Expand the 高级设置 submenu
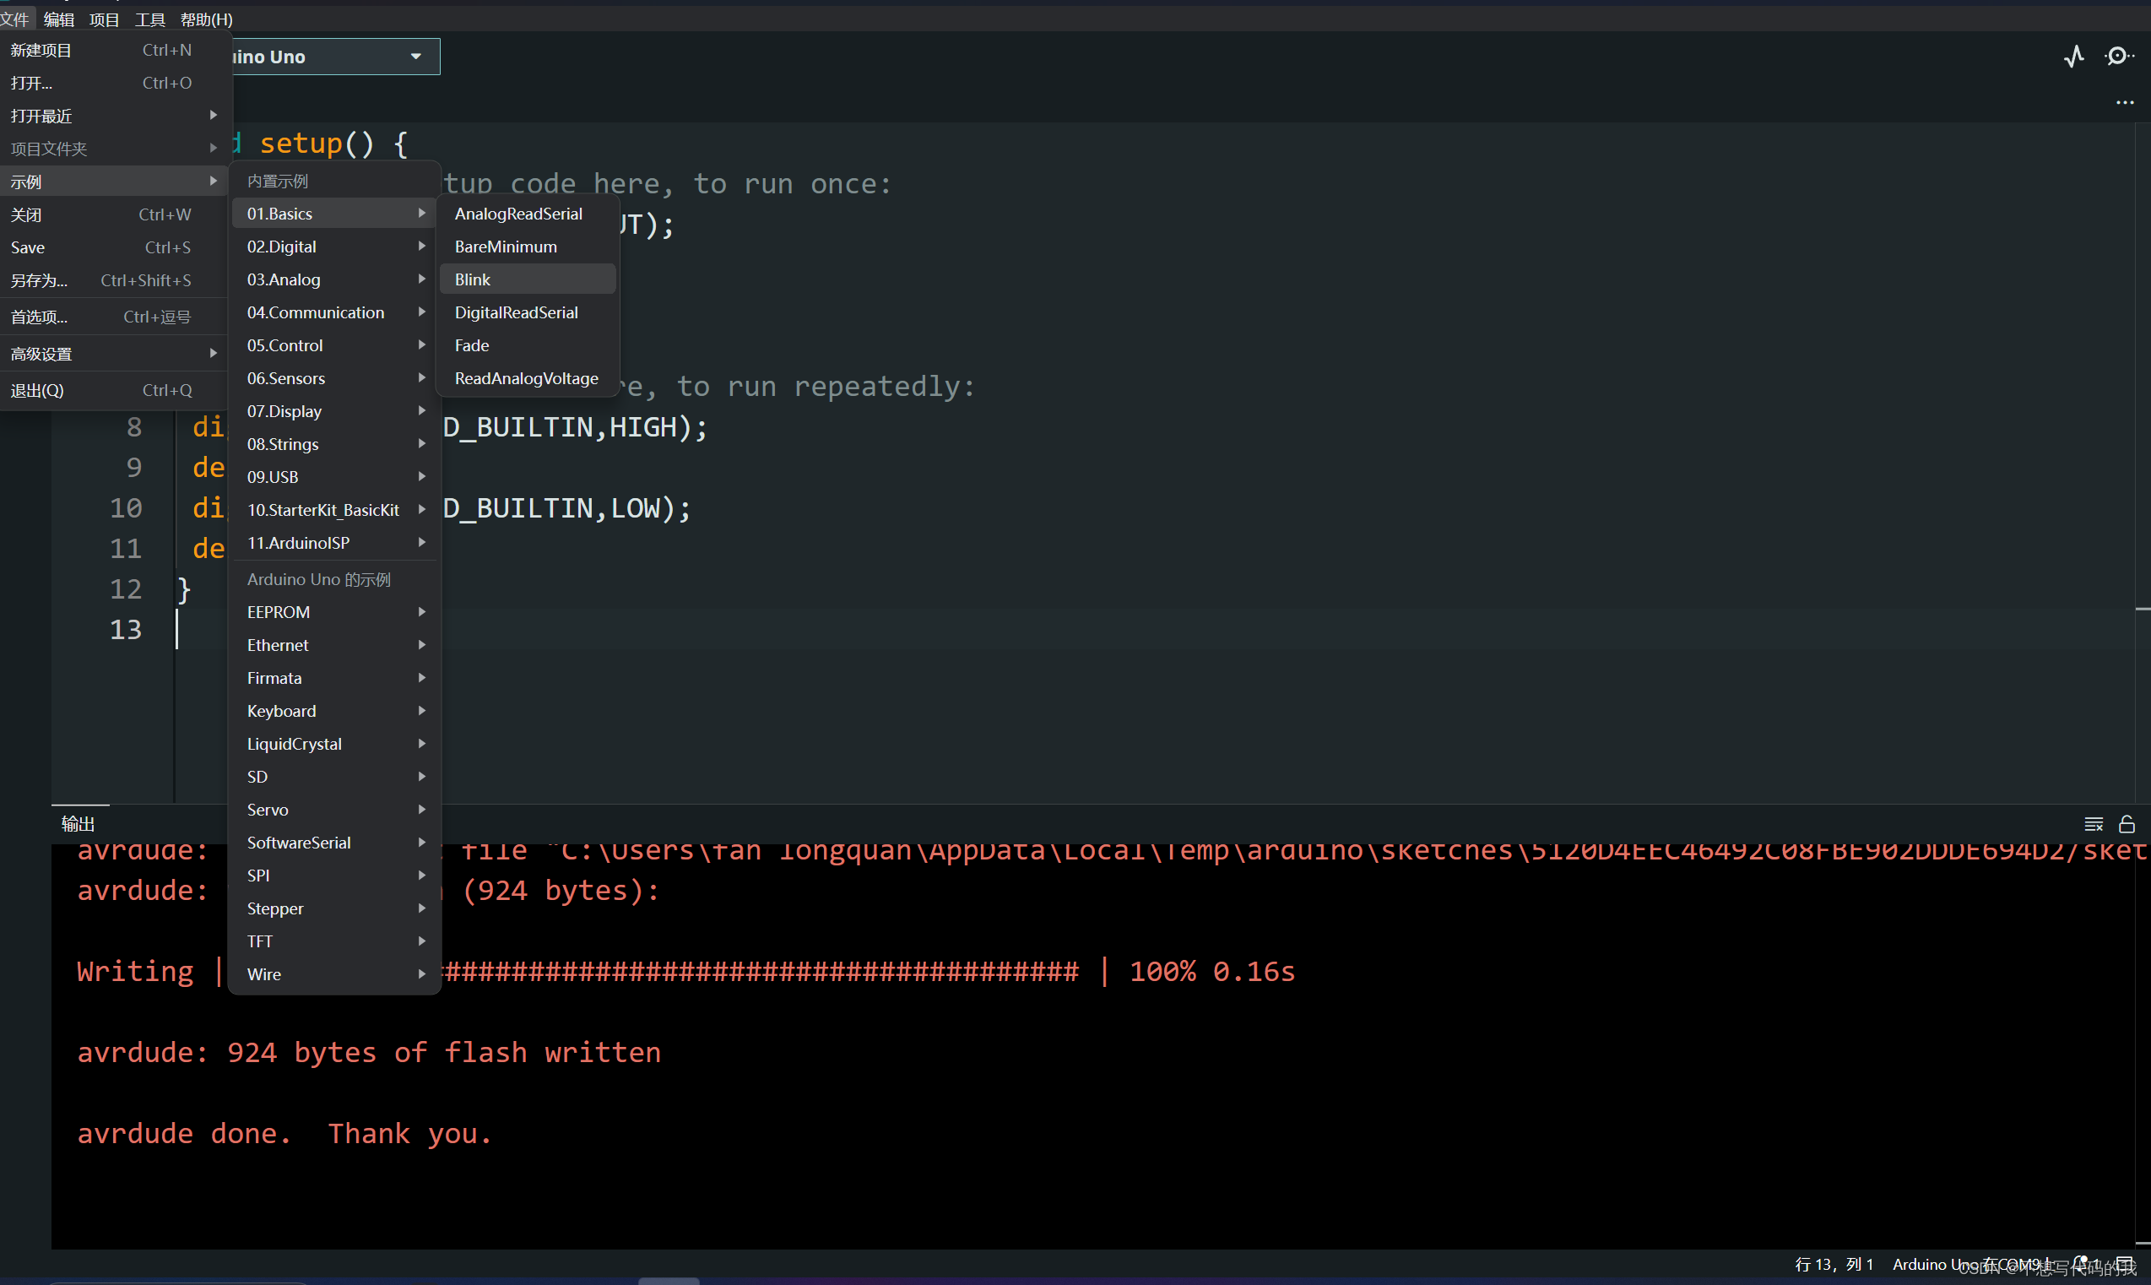The width and height of the screenshot is (2151, 1285). click(114, 354)
